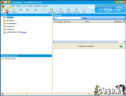Click the Включить link for JunkFilter
Viewport: 126px width, 96px height.
[x=23, y=32]
